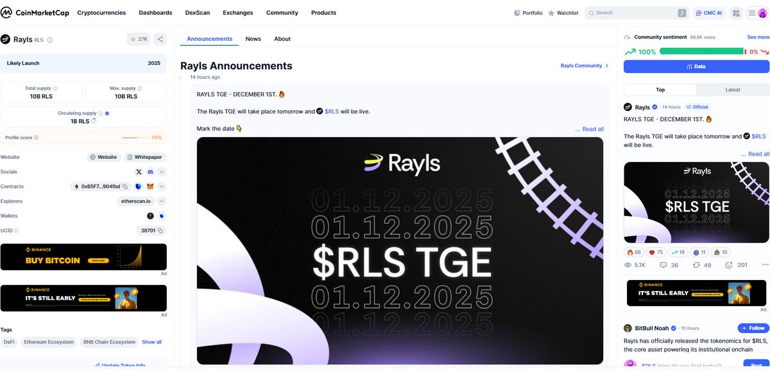Click the green sentiment progress bar
770x369 pixels.
702,51
